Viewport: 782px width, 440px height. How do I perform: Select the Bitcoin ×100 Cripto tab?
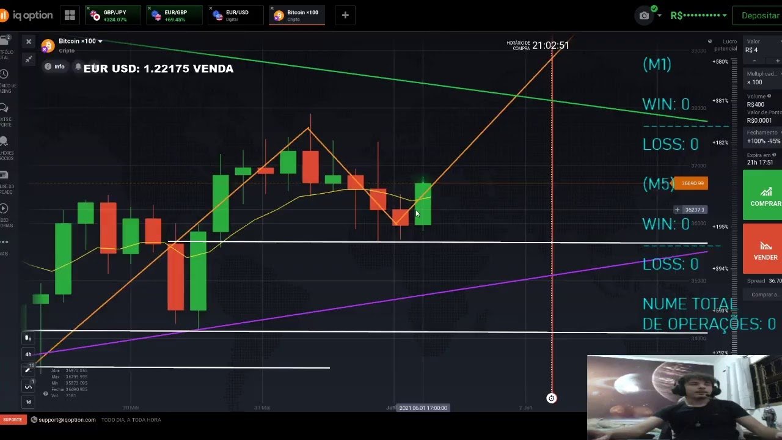coord(296,15)
